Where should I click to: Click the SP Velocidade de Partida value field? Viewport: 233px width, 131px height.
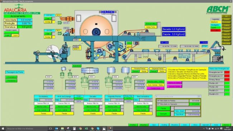pos(195,101)
